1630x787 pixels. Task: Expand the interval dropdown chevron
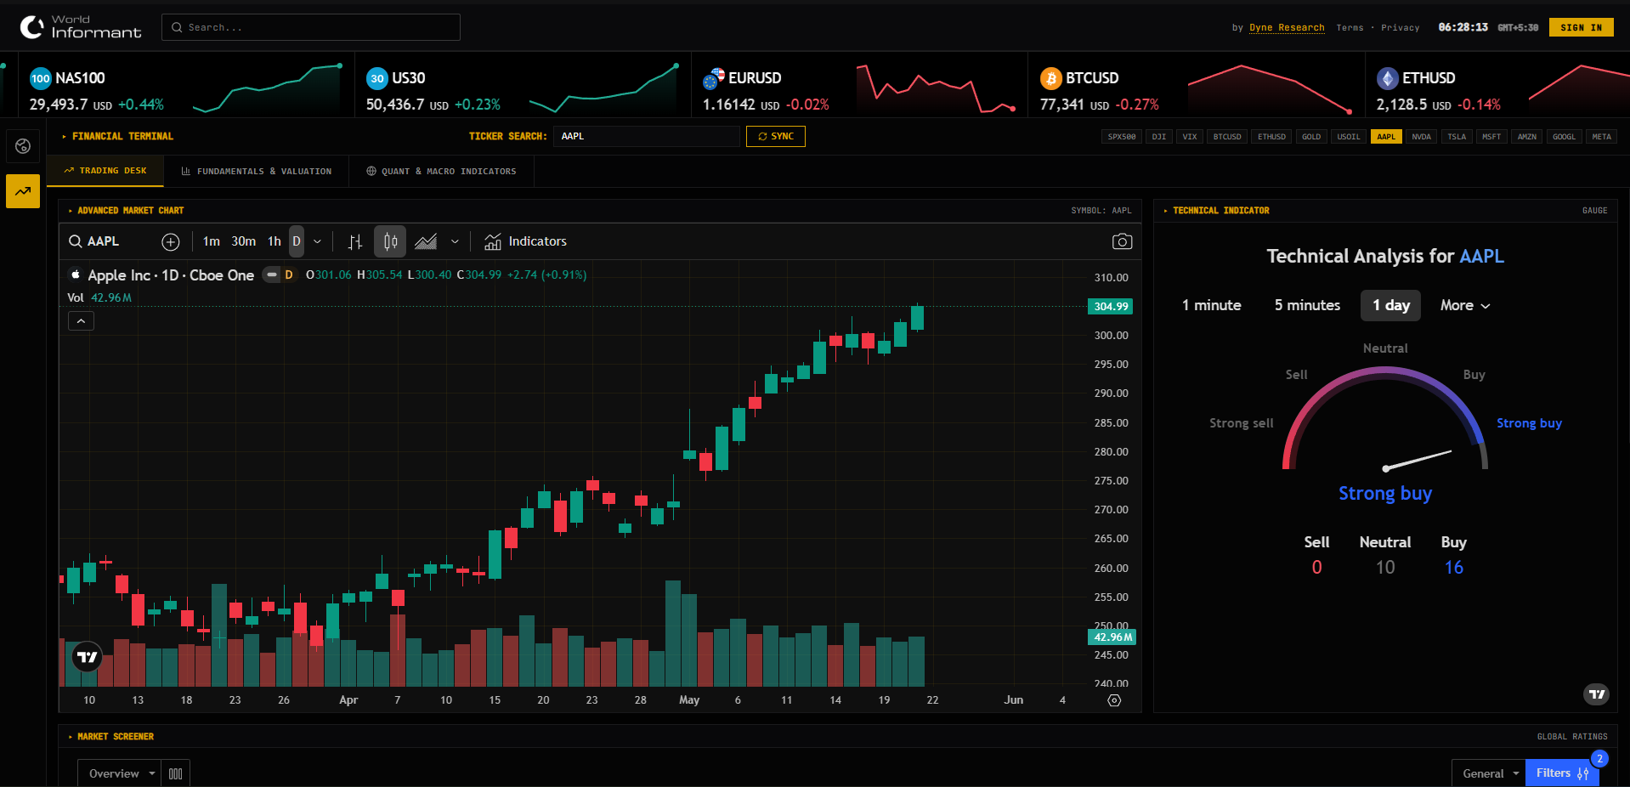[x=318, y=242]
